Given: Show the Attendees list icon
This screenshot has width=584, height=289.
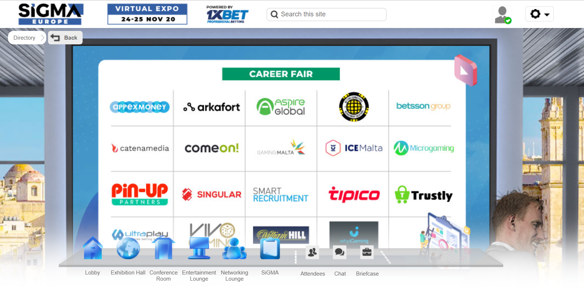Looking at the screenshot, I should (312, 252).
